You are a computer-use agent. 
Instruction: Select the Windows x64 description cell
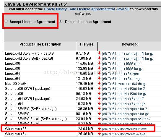click(x=16, y=134)
